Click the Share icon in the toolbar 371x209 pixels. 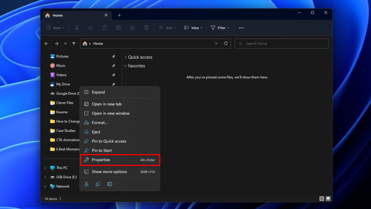point(132,28)
